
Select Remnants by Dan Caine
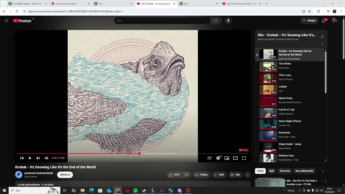coord(290,135)
